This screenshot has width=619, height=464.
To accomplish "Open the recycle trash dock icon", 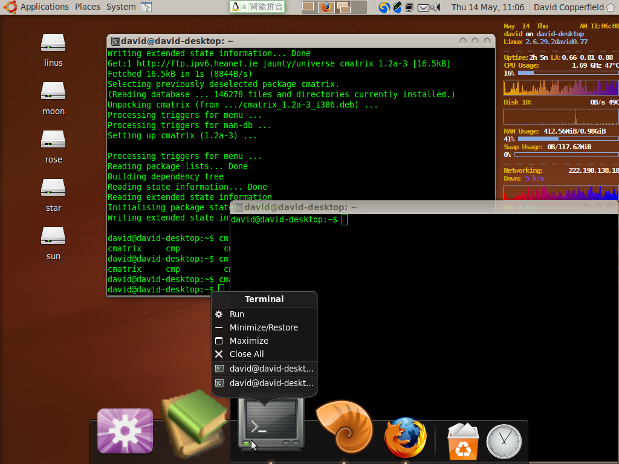I will (463, 441).
